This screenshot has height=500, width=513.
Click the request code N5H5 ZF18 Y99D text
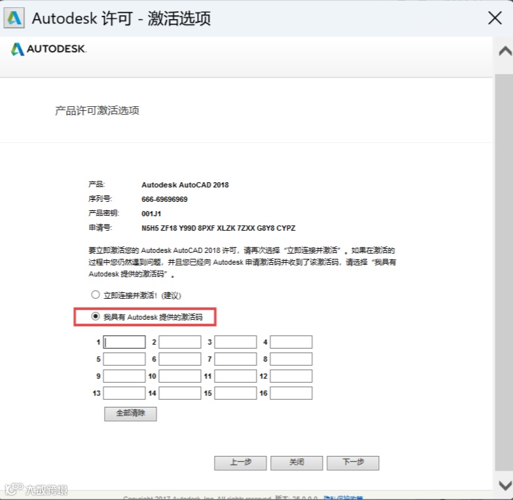coord(219,228)
